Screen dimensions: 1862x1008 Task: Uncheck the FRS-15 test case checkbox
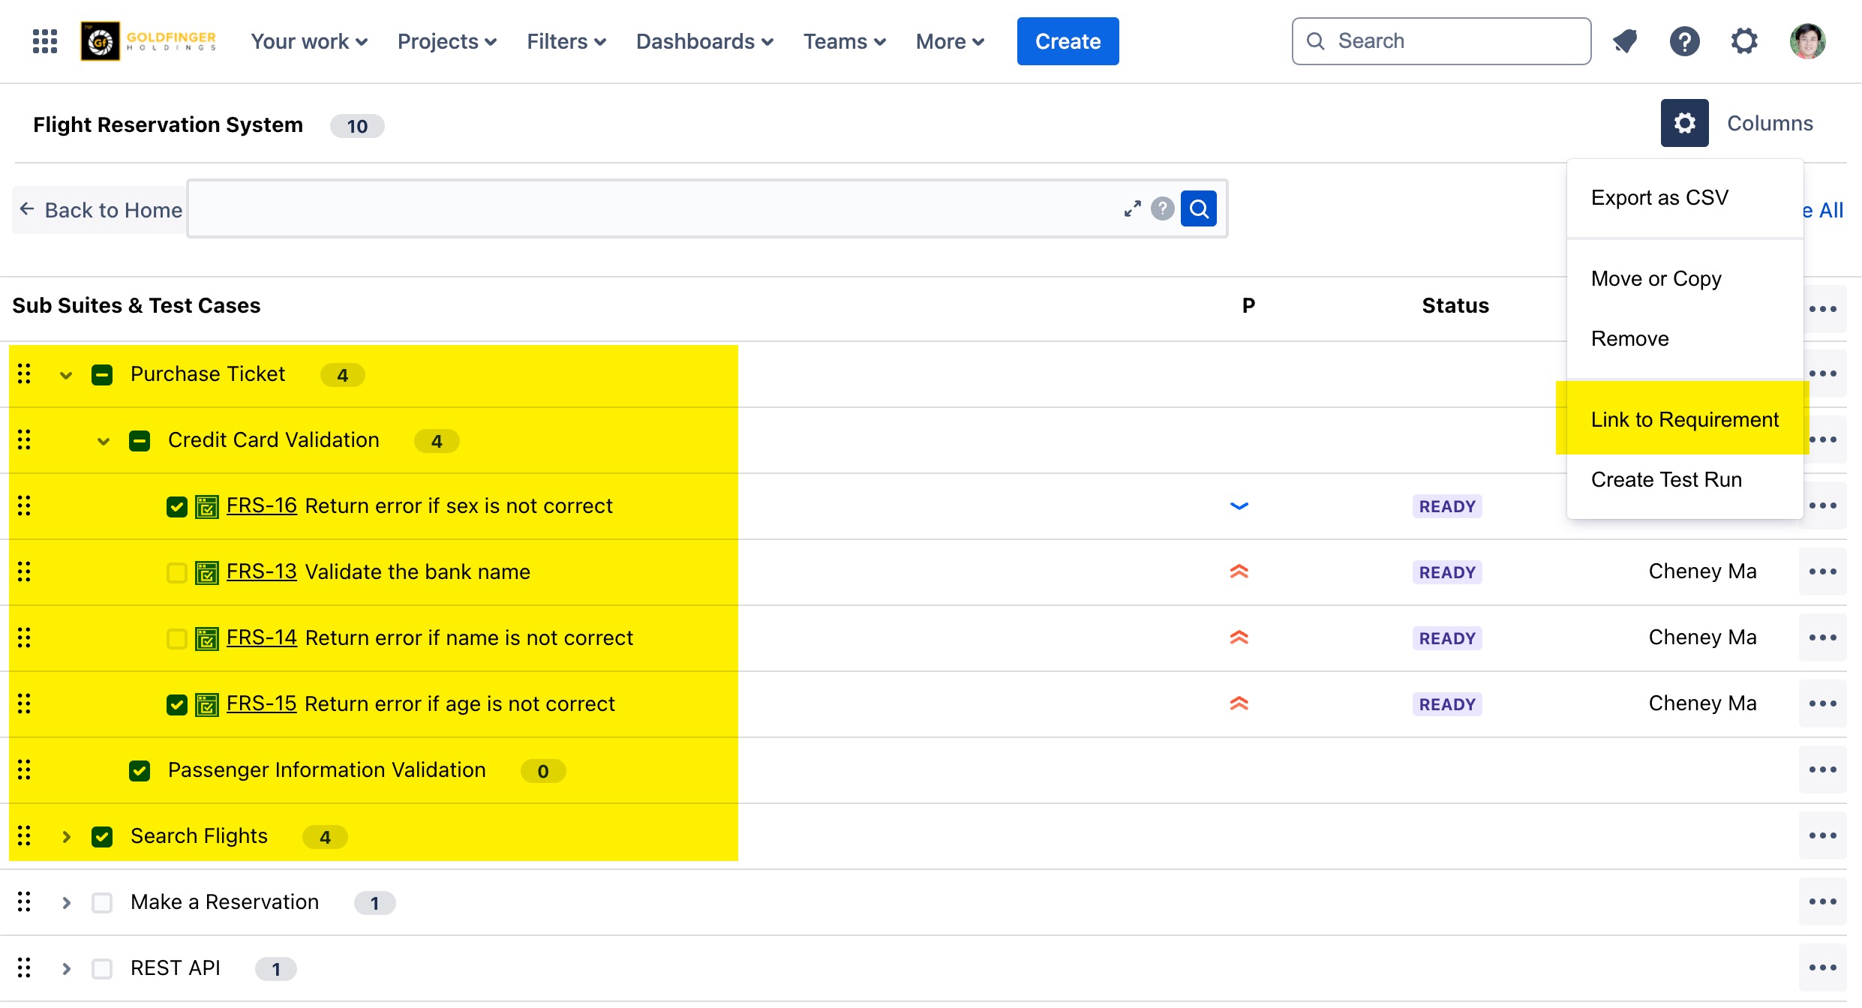pos(177,705)
